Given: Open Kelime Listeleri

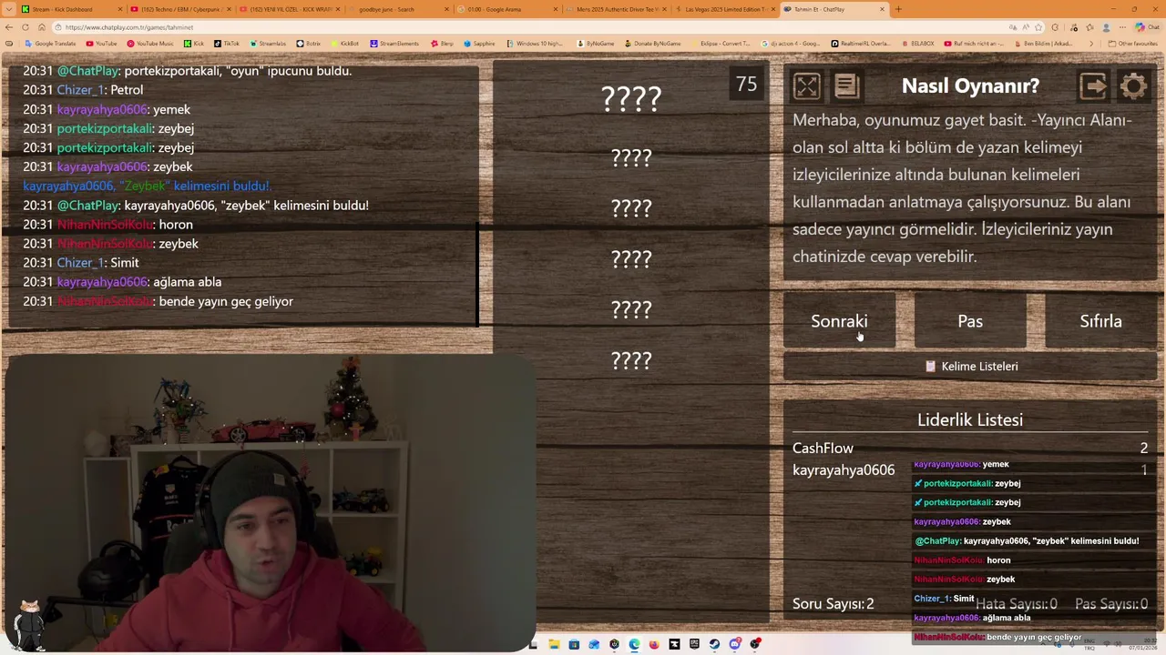Looking at the screenshot, I should tap(970, 366).
